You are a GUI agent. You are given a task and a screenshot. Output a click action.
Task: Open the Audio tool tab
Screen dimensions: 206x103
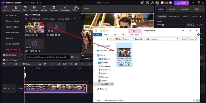[44, 9]
